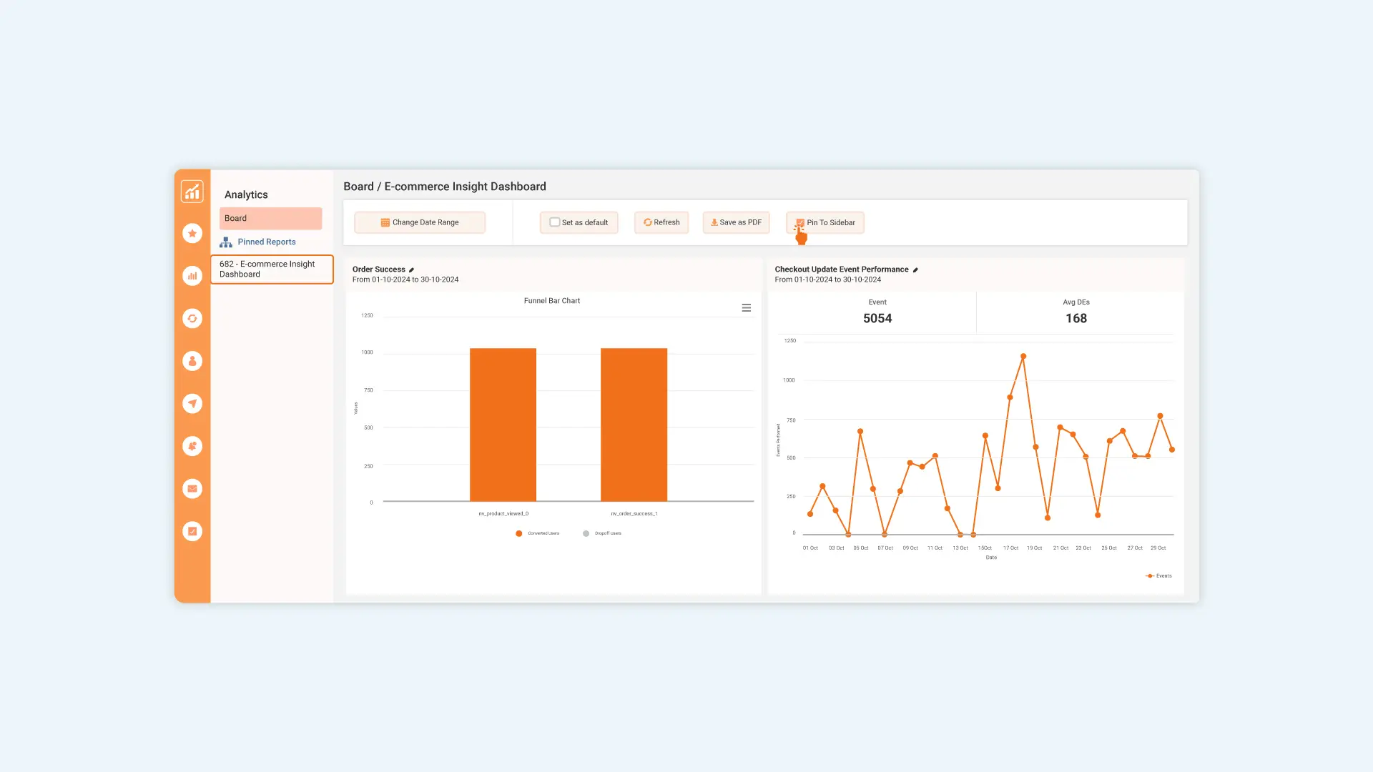Click the Checkout Update Event Performance pencil icon
The image size is (1373, 772).
point(915,270)
